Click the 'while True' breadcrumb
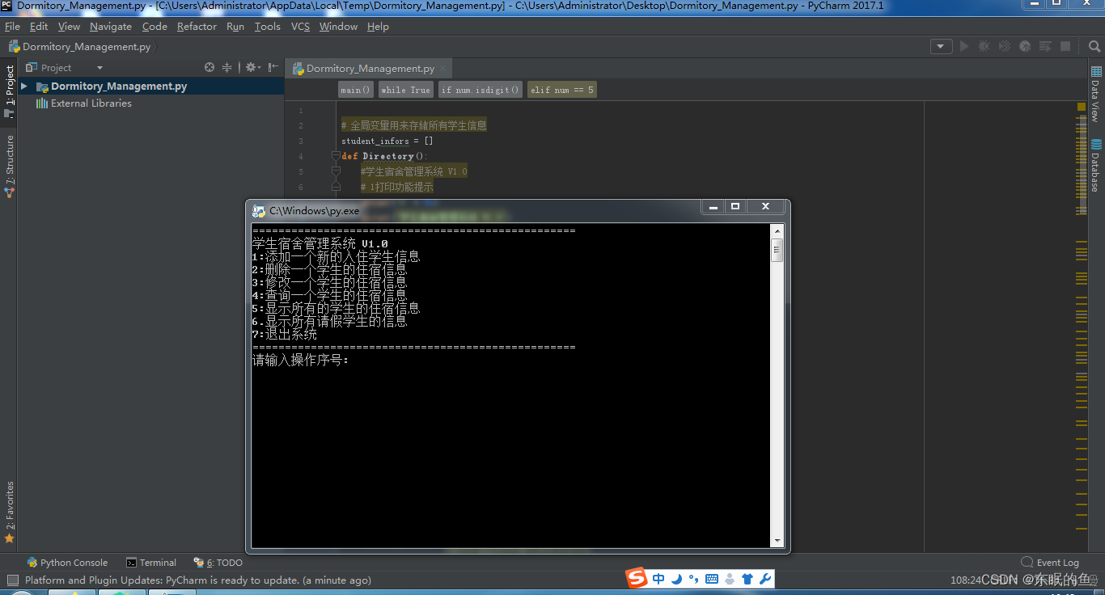 (405, 90)
